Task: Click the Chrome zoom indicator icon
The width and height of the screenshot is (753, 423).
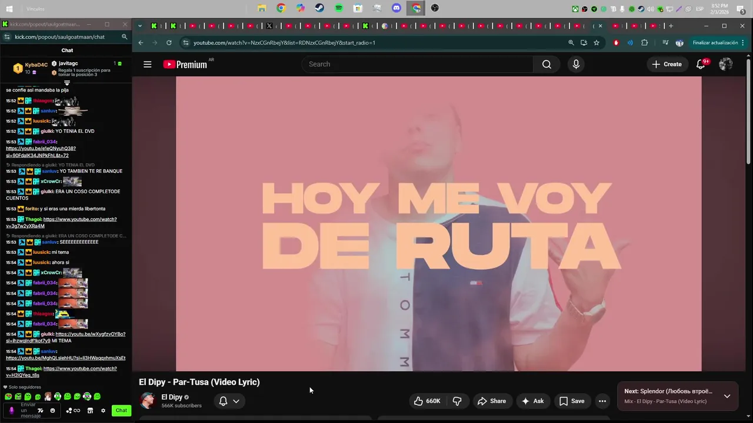Action: (571, 43)
